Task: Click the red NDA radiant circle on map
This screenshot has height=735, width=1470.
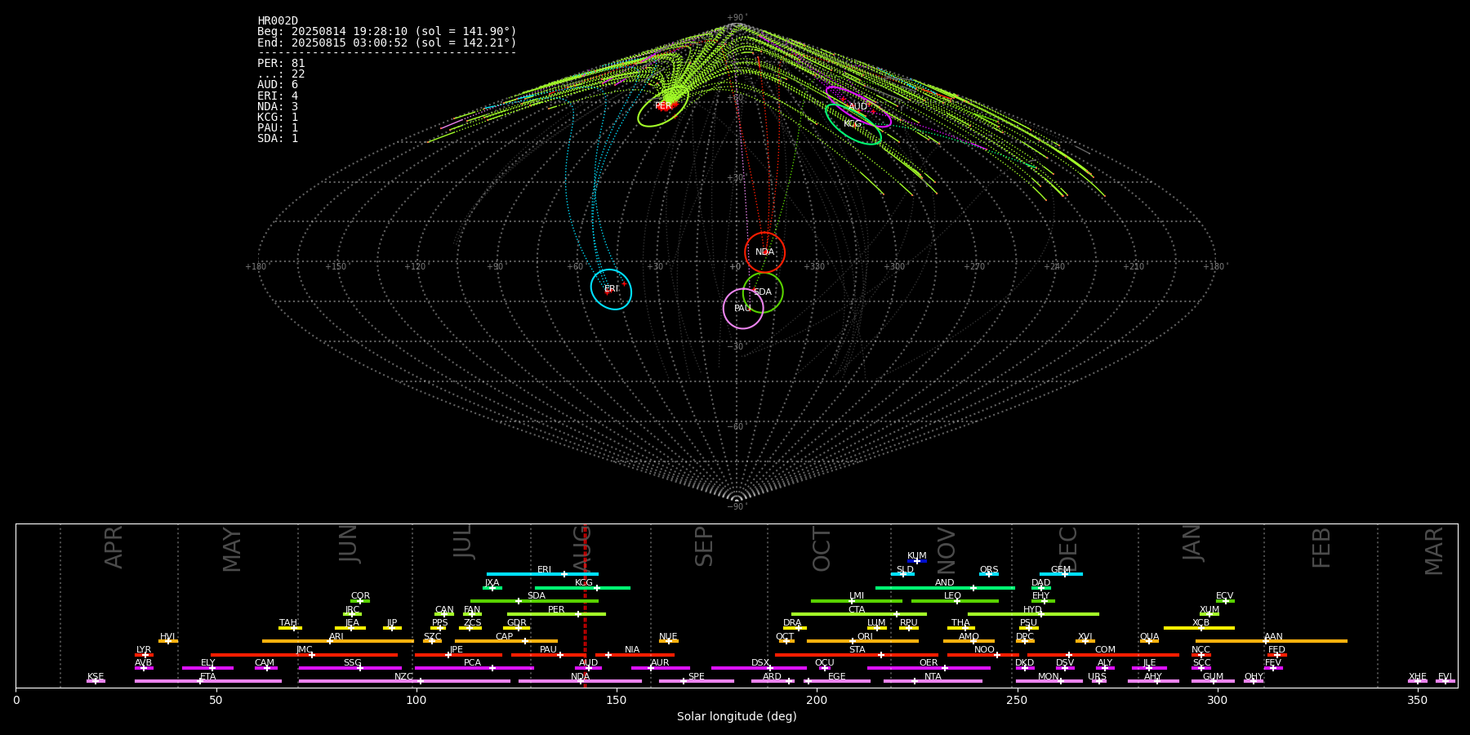Action: [x=765, y=252]
